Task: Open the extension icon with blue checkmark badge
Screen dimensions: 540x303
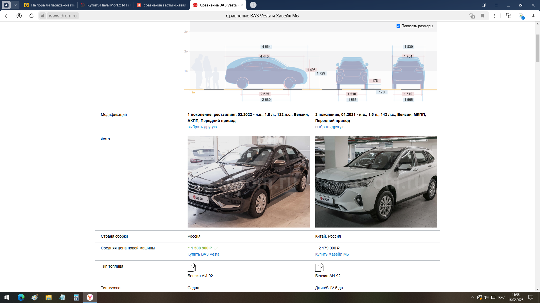Action: 521,16
